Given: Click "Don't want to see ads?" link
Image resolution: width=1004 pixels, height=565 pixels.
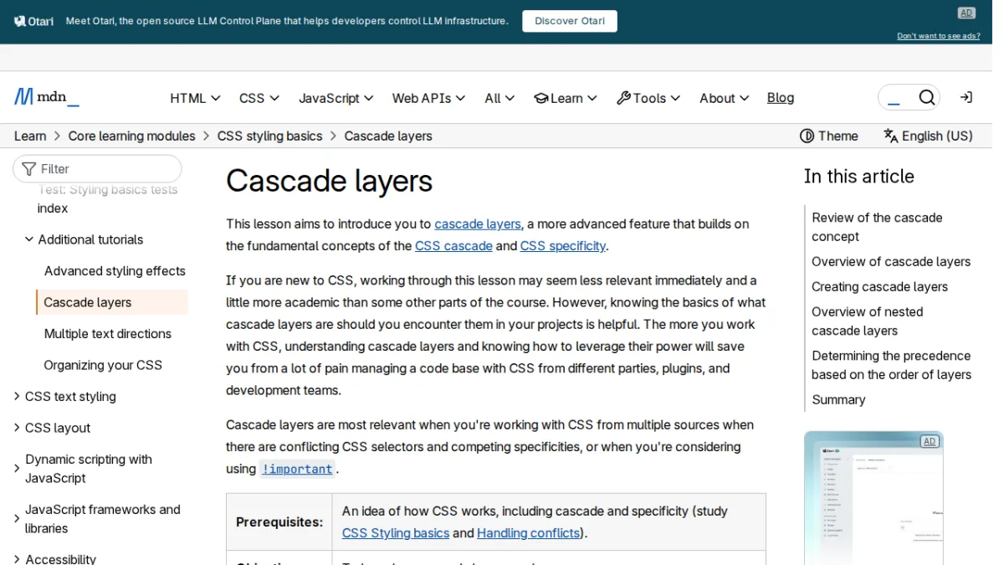Looking at the screenshot, I should (x=939, y=36).
